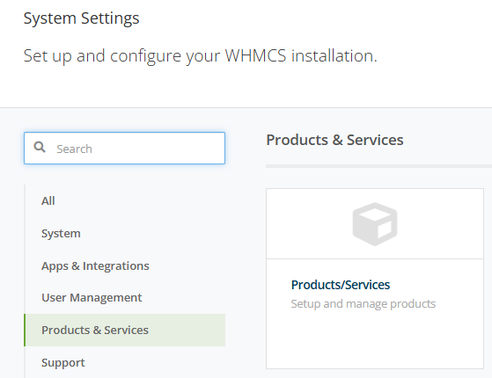Select the System category
The height and width of the screenshot is (378, 492).
coord(61,234)
